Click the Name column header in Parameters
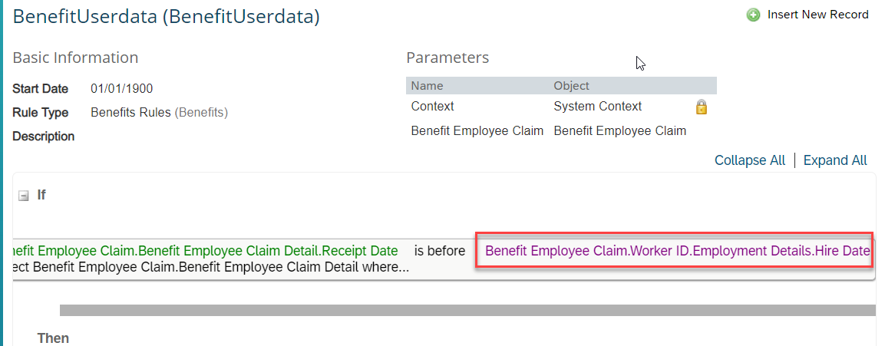 427,86
